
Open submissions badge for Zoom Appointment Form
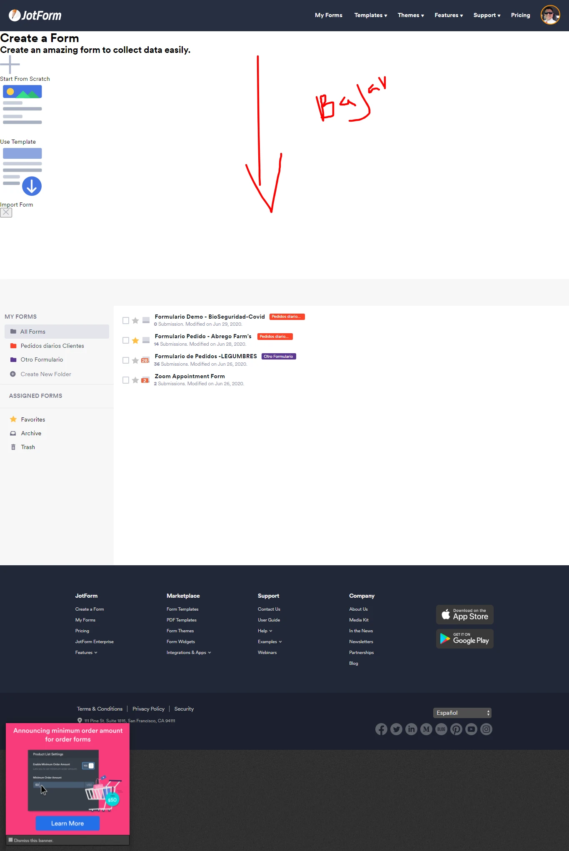click(145, 380)
